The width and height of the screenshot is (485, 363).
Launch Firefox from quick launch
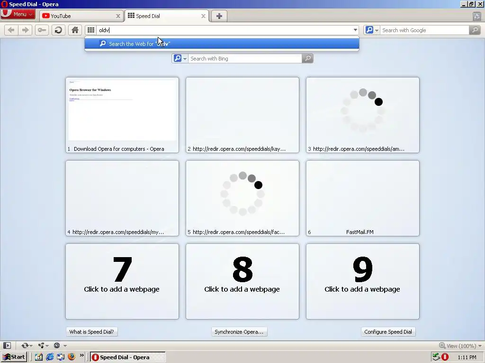pos(72,357)
